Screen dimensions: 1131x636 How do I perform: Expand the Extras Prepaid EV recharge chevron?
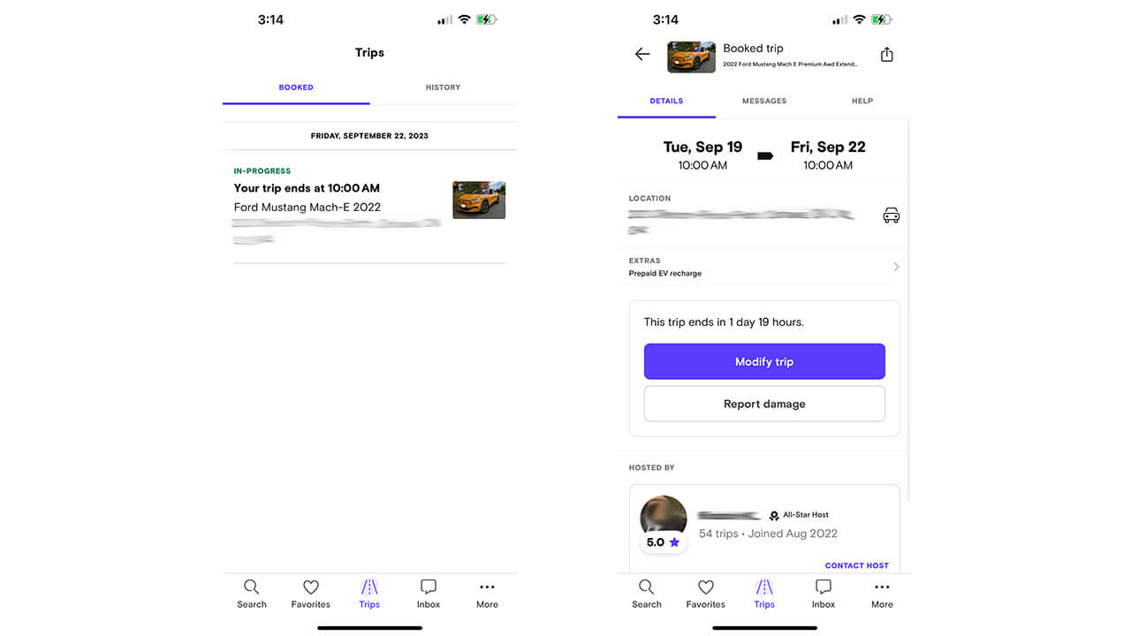pyautogui.click(x=896, y=267)
